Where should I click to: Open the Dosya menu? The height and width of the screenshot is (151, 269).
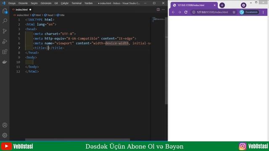(12, 3)
